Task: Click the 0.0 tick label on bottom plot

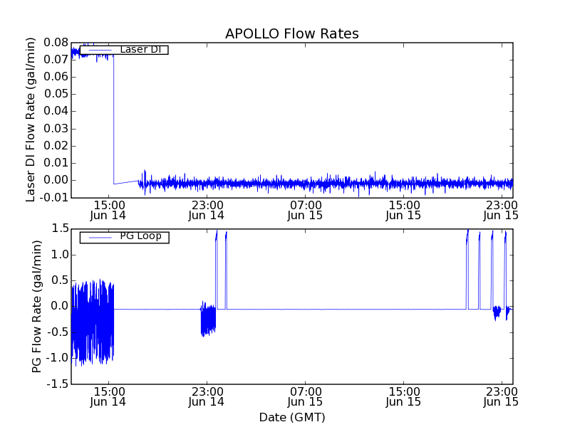Action: (x=60, y=306)
